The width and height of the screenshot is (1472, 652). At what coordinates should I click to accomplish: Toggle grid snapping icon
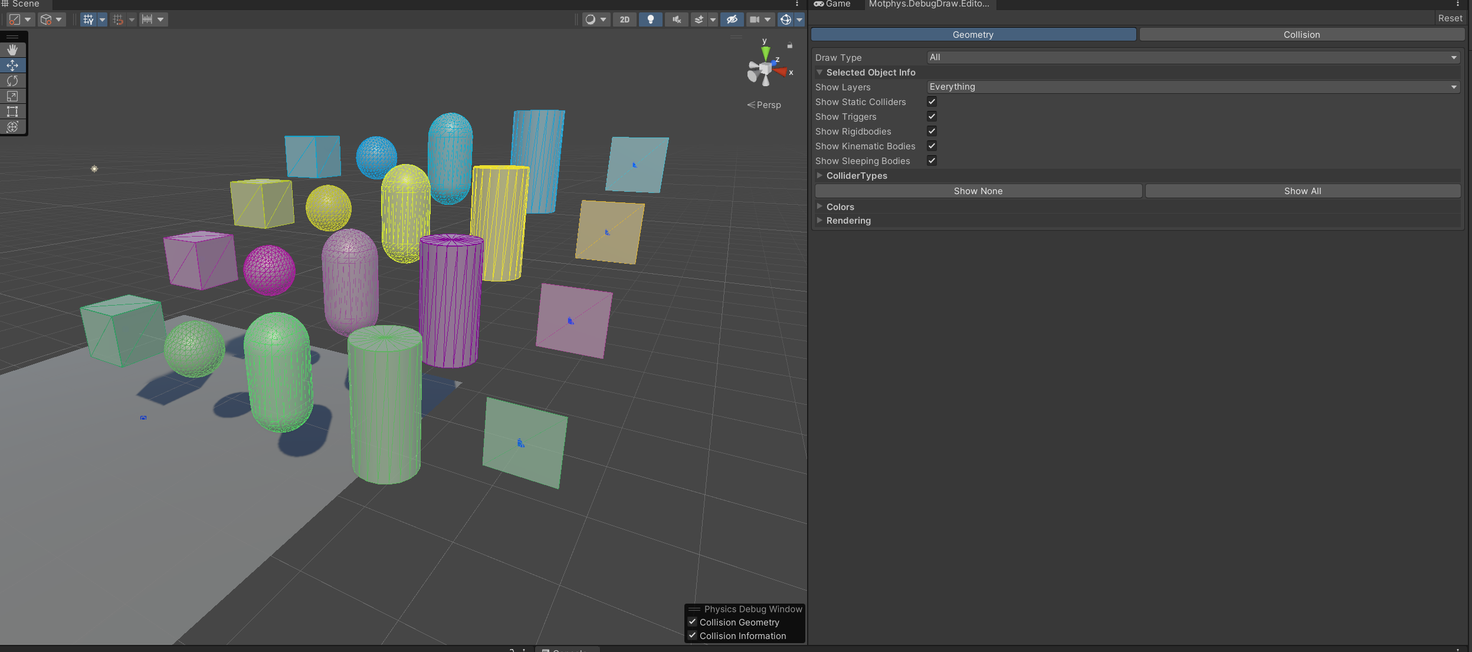point(118,19)
